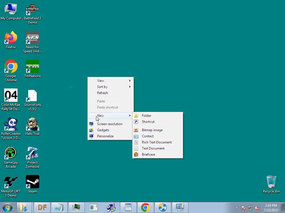Create a new Contact
This screenshot has height=213, width=285.
tap(158, 136)
